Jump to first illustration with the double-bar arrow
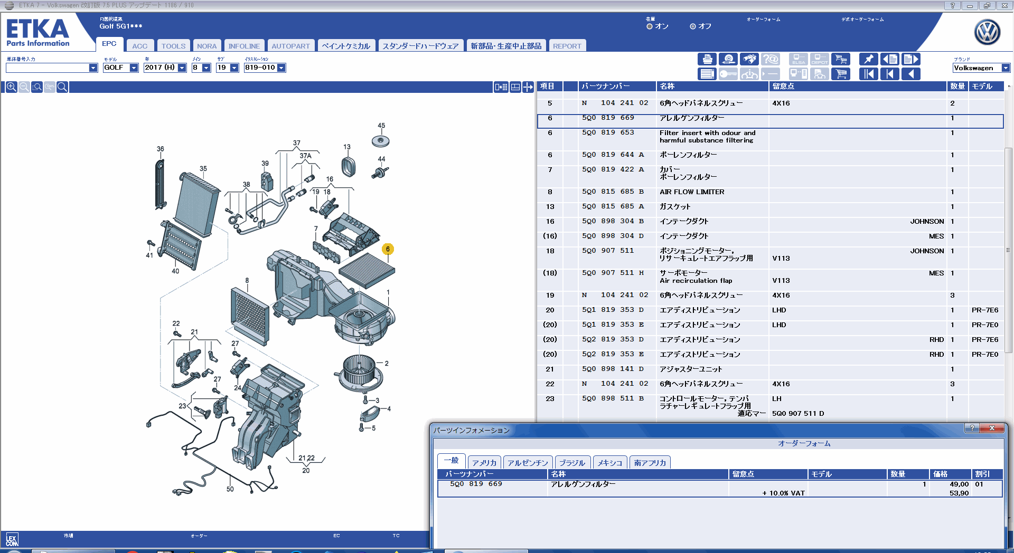 [868, 74]
